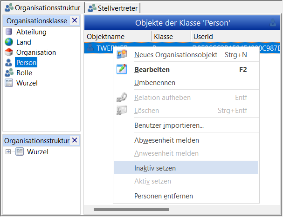The image size is (283, 217).
Task: Close the Organisationsstruktur panel
Action: (x=75, y=140)
